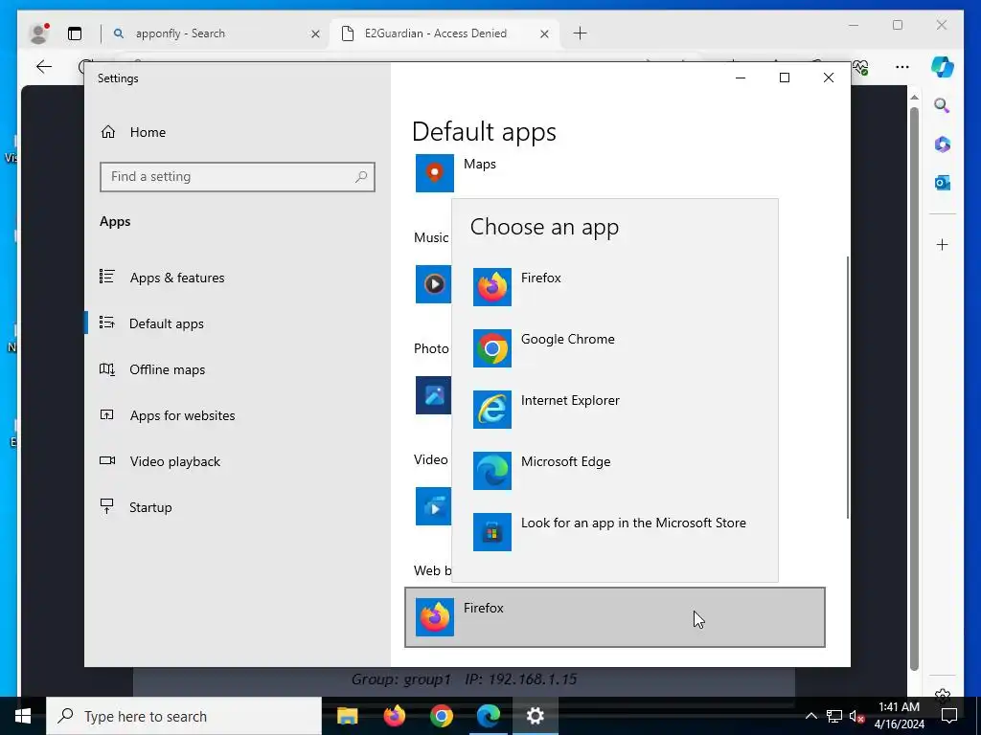Viewport: 981px width, 735px height.
Task: Open File Explorer from the taskbar
Action: pos(347,716)
